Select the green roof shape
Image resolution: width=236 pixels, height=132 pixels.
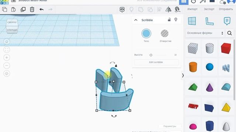[193, 87]
